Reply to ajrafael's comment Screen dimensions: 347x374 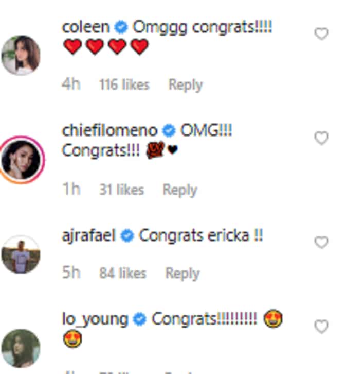click(182, 273)
